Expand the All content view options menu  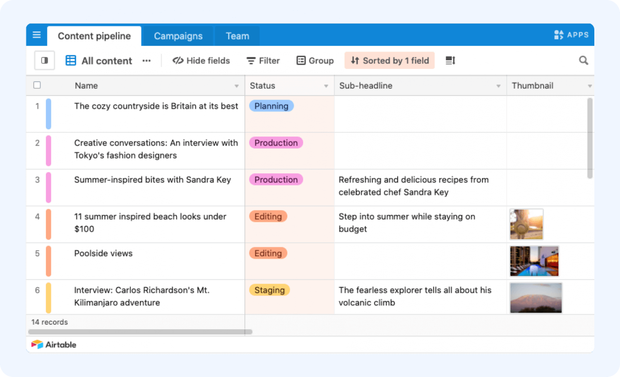pyautogui.click(x=146, y=60)
